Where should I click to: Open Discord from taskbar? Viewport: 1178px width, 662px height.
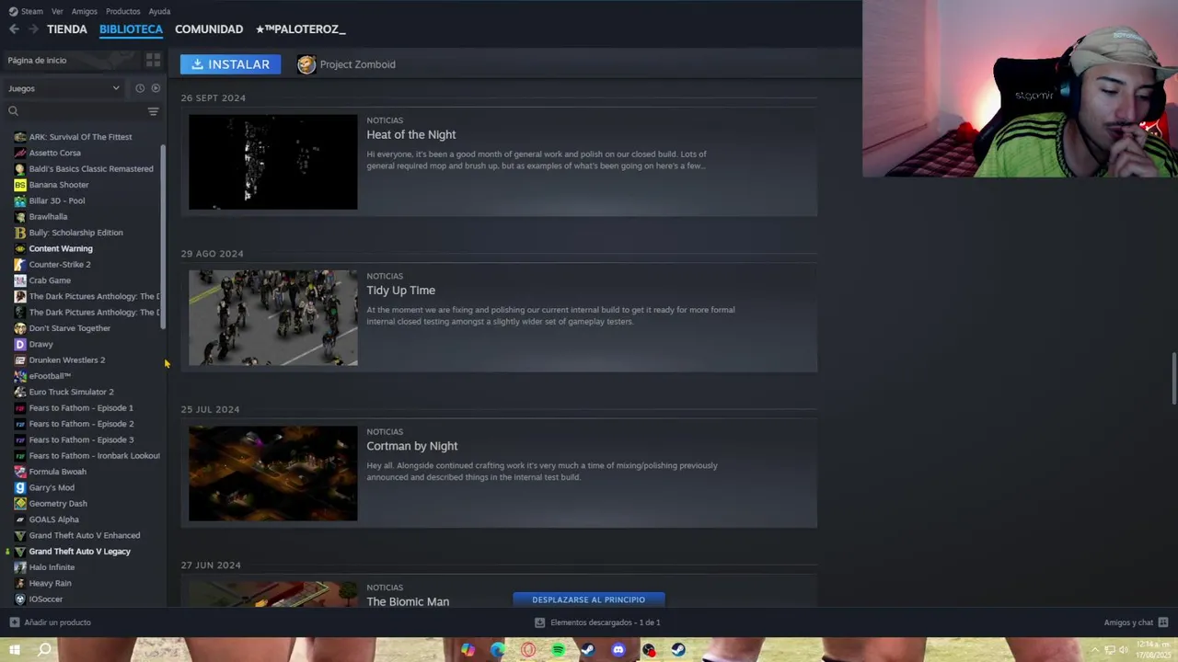tap(618, 650)
